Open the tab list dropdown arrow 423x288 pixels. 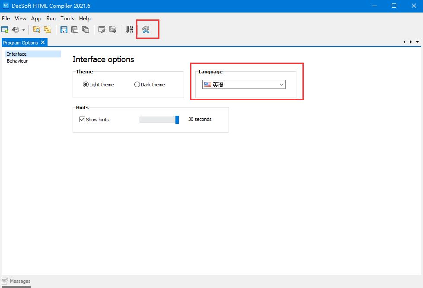(x=417, y=42)
